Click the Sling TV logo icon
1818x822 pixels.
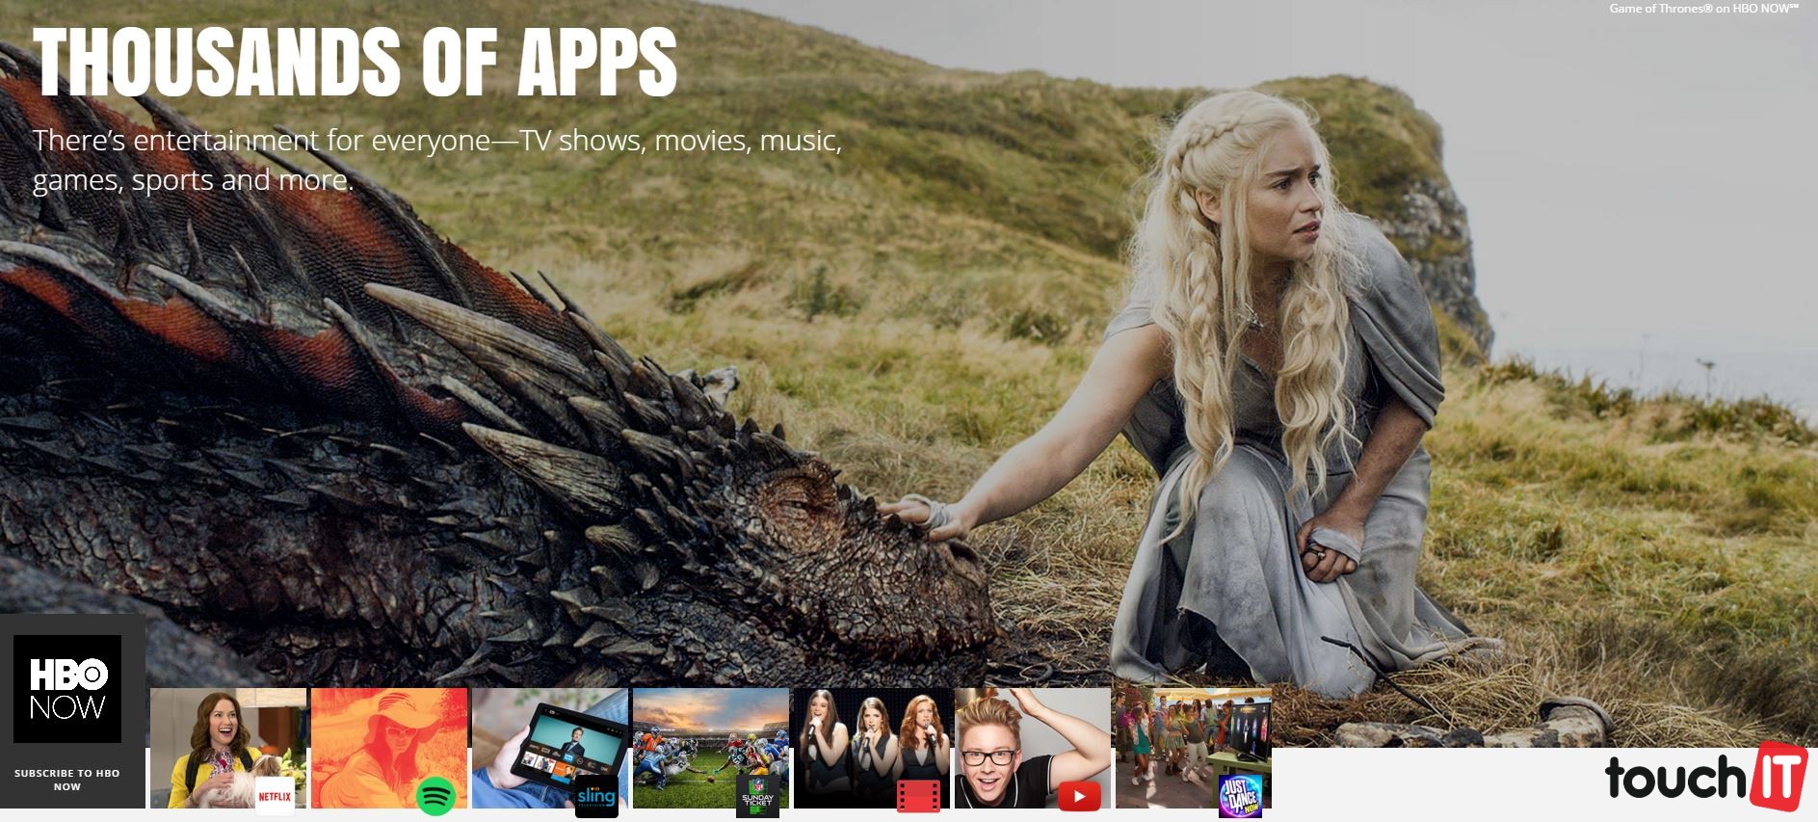pyautogui.click(x=596, y=797)
